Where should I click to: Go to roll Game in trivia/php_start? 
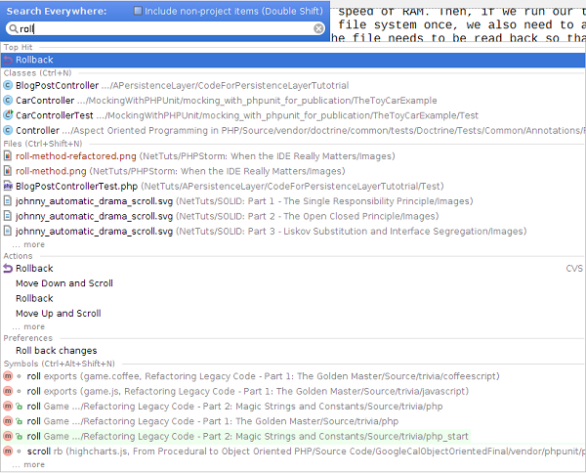(293, 437)
